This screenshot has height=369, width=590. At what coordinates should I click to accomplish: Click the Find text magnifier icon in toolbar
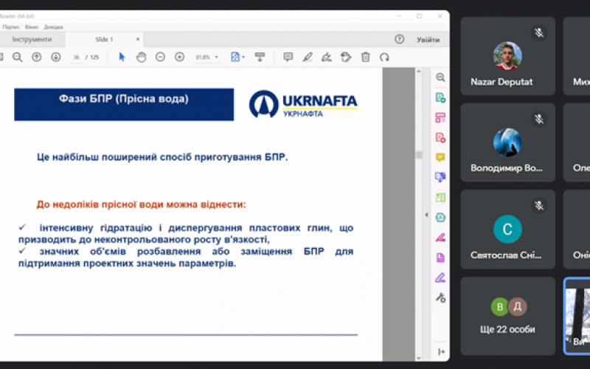[17, 58]
